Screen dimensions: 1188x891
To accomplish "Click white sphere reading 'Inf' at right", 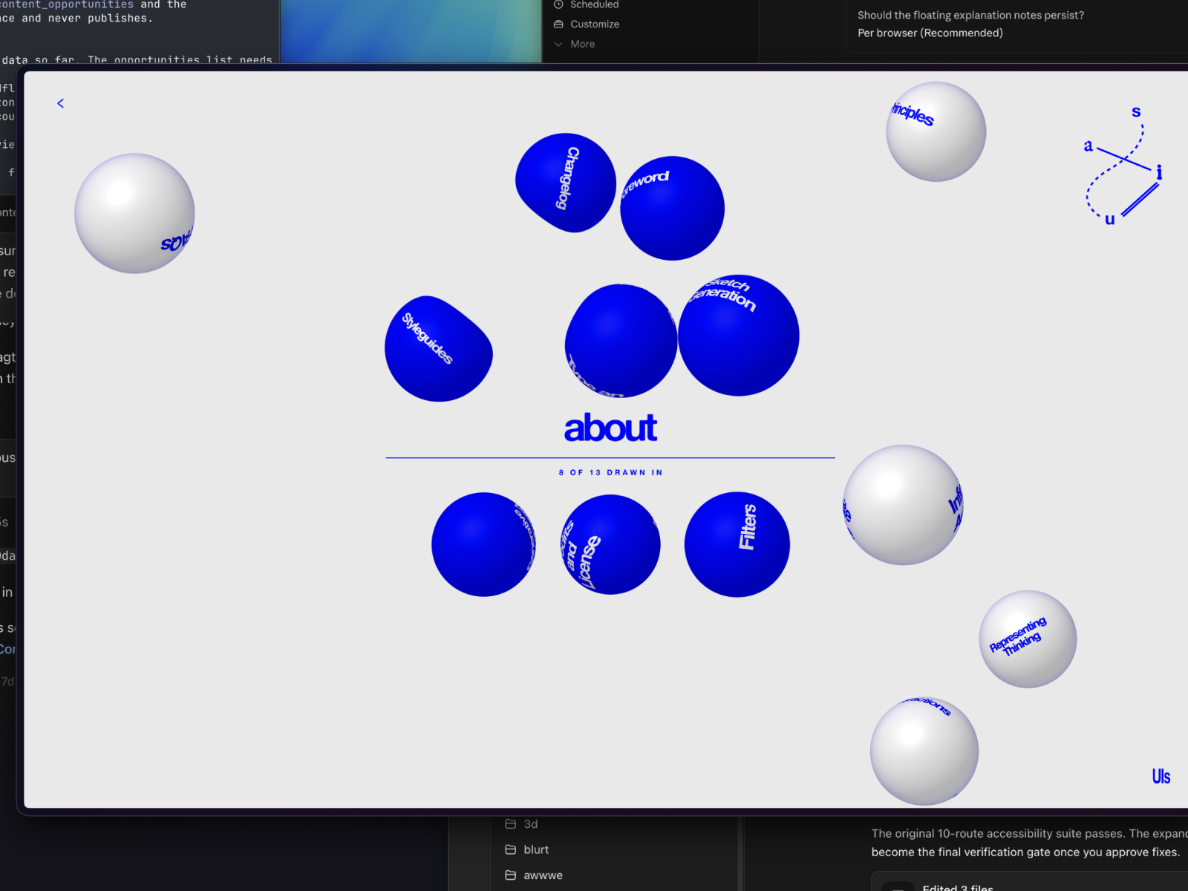I will tap(903, 505).
